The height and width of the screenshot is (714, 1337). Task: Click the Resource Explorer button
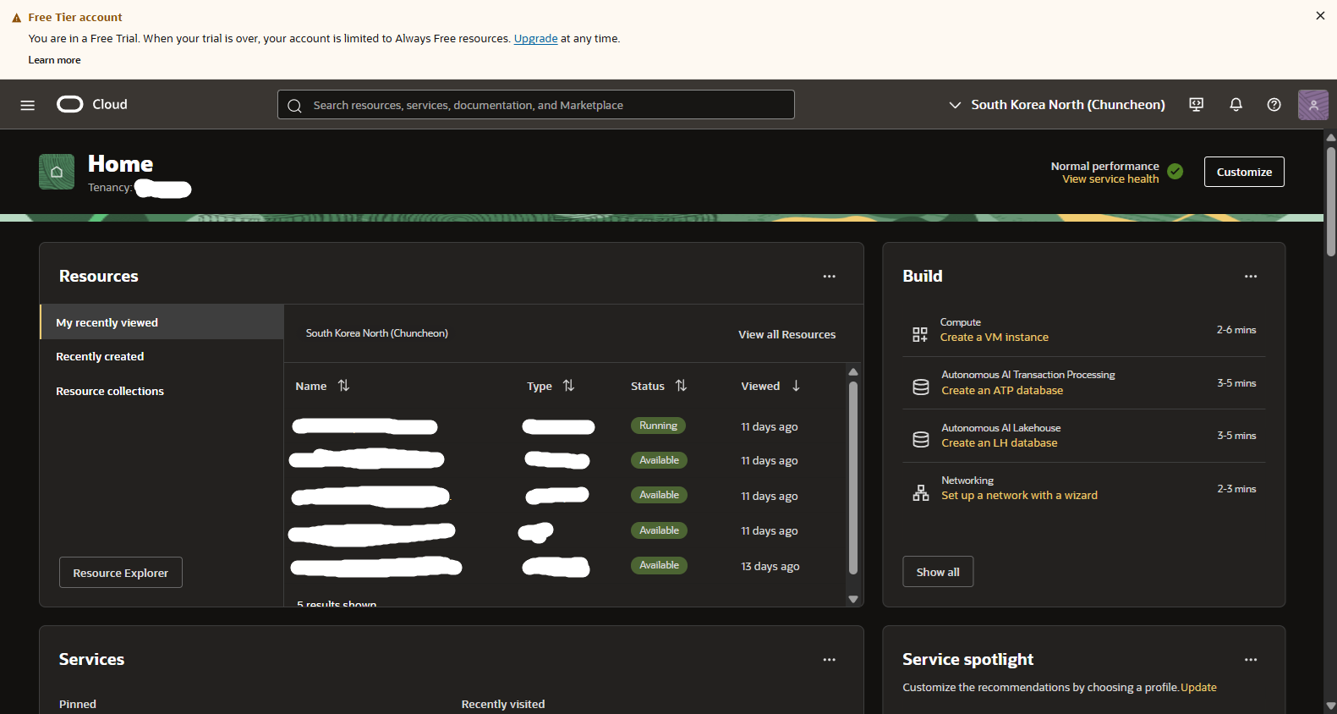pos(121,573)
